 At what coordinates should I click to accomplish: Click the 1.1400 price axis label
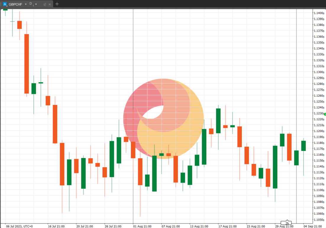(x=319, y=13)
